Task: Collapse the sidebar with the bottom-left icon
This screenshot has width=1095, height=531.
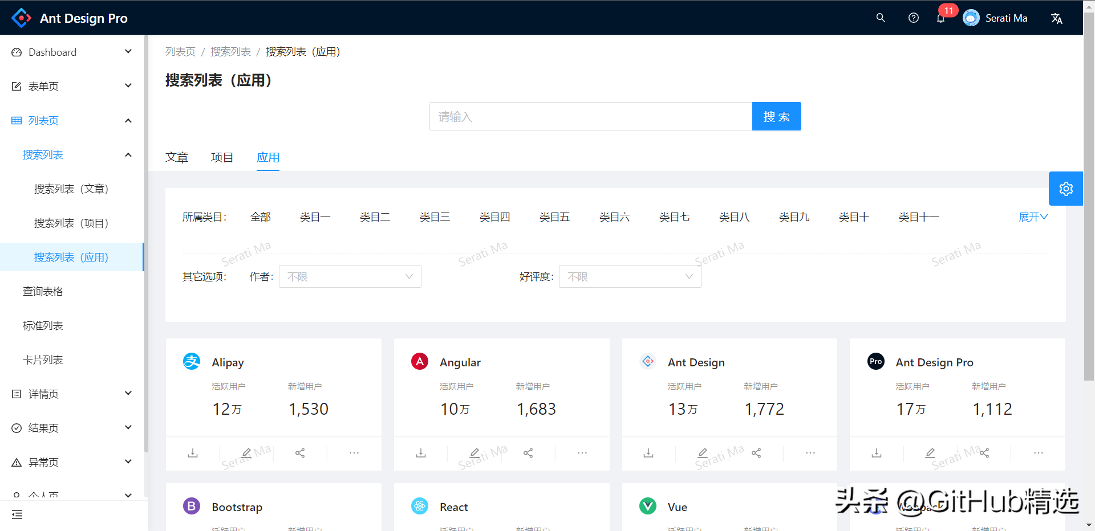Action: 17,514
